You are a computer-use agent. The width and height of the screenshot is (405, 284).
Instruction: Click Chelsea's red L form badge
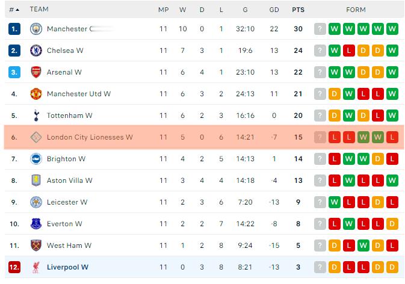[x=348, y=51]
